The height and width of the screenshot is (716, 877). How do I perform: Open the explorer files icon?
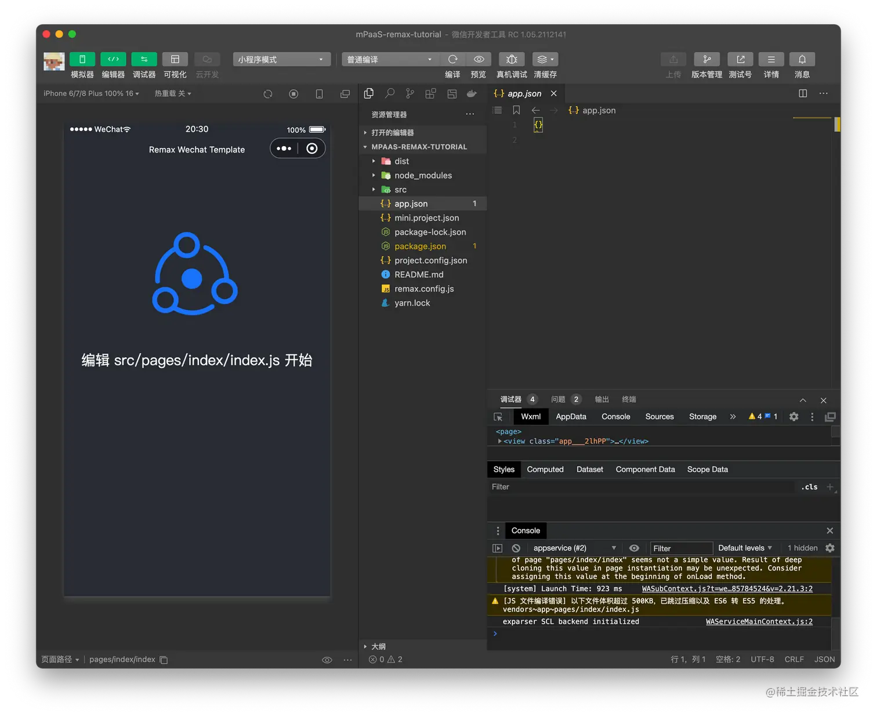click(x=369, y=93)
